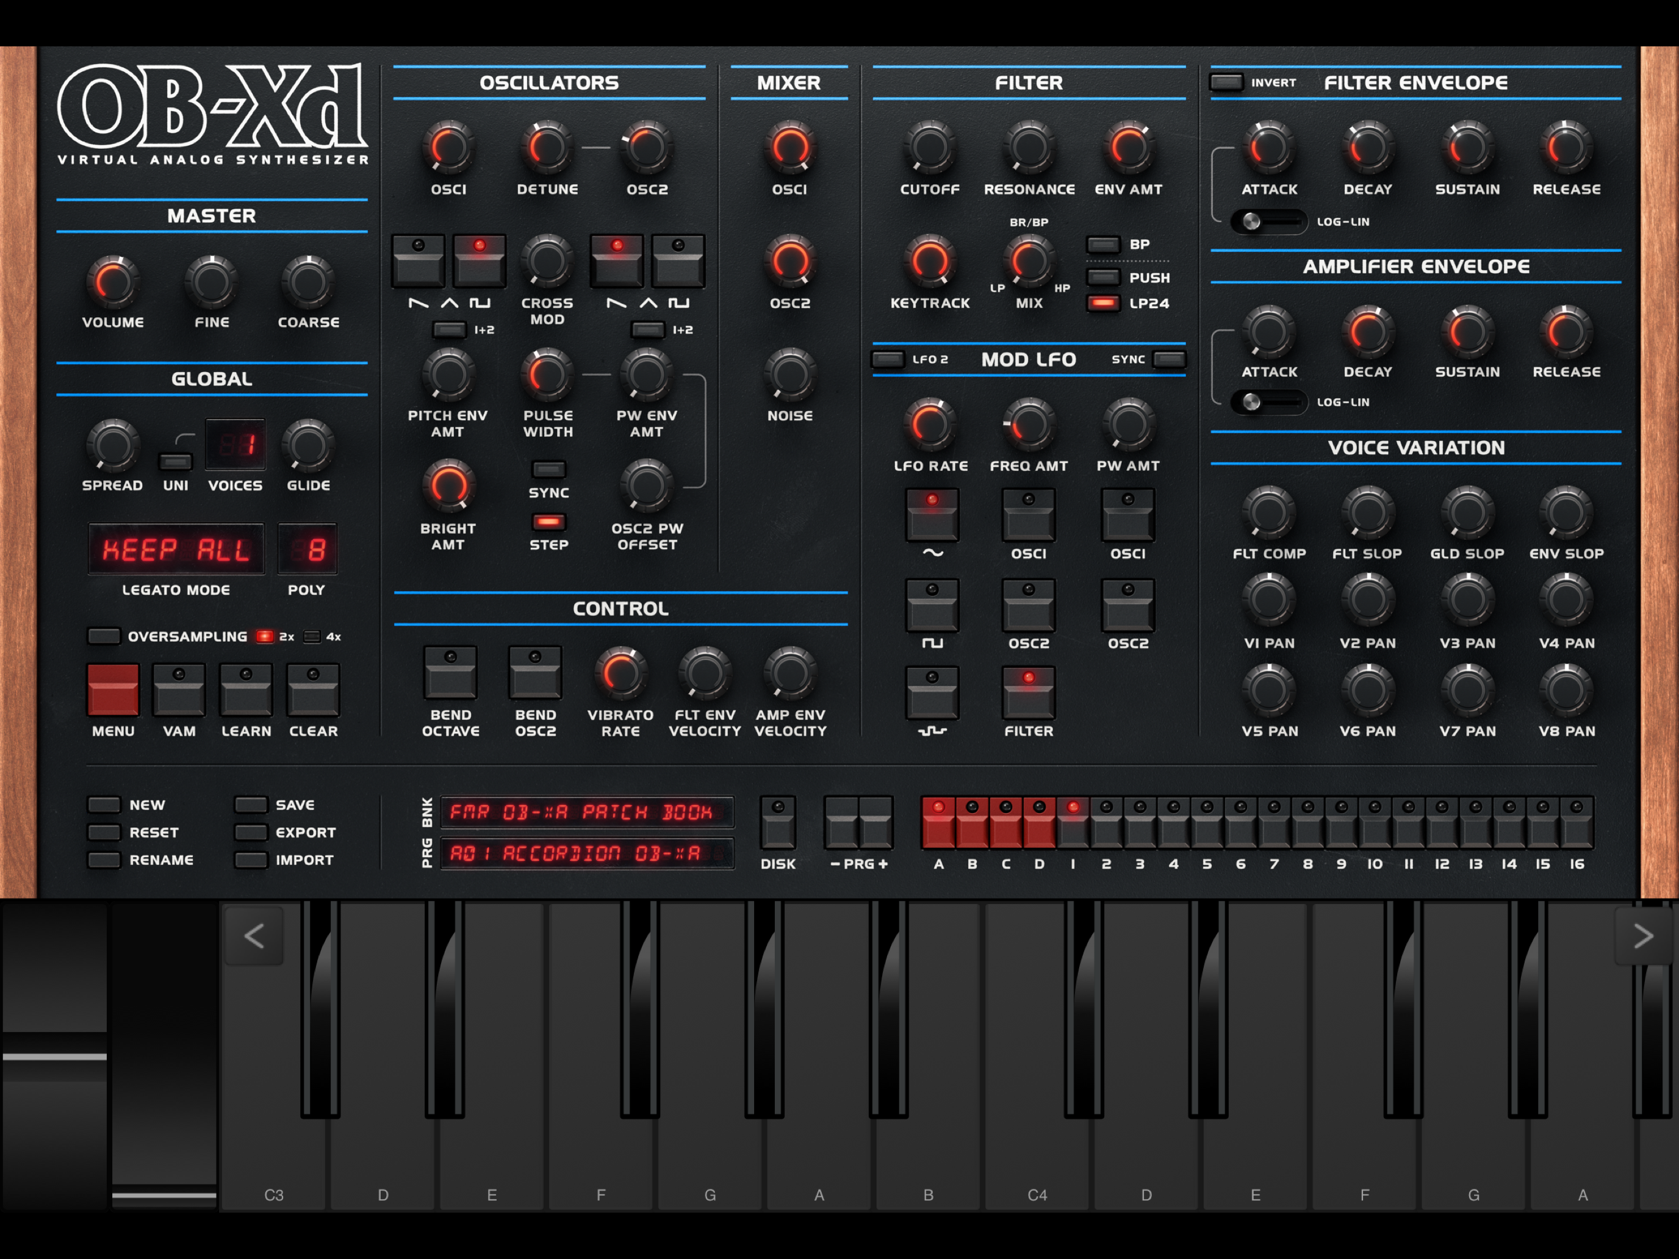Toggle the LP24 filter switch
1679x1259 pixels.
tap(1103, 303)
